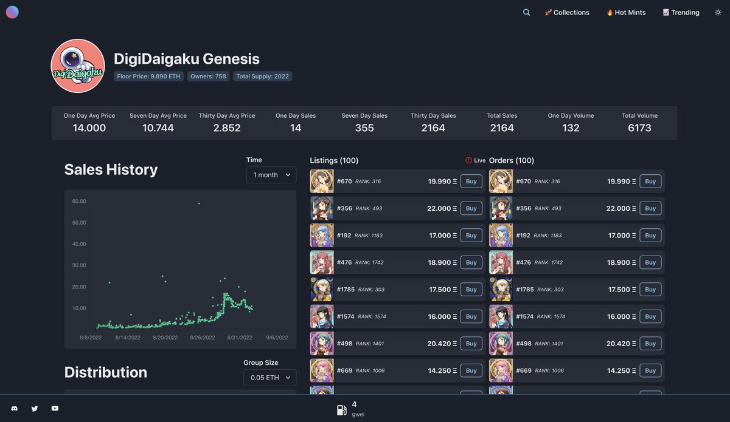Viewport: 730px width, 422px height.
Task: Click the ETH symbol beside the 14.250 order price
Action: [634, 370]
